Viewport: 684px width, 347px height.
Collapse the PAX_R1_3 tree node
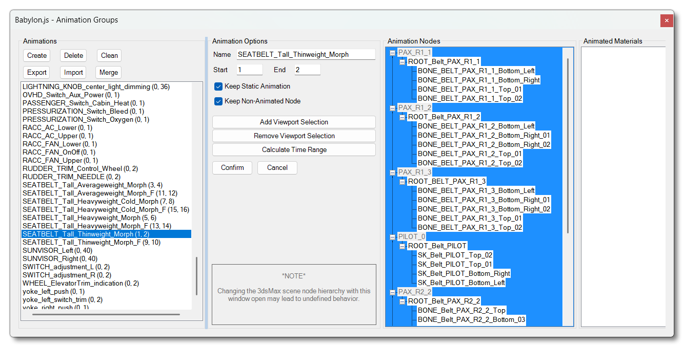(x=393, y=172)
